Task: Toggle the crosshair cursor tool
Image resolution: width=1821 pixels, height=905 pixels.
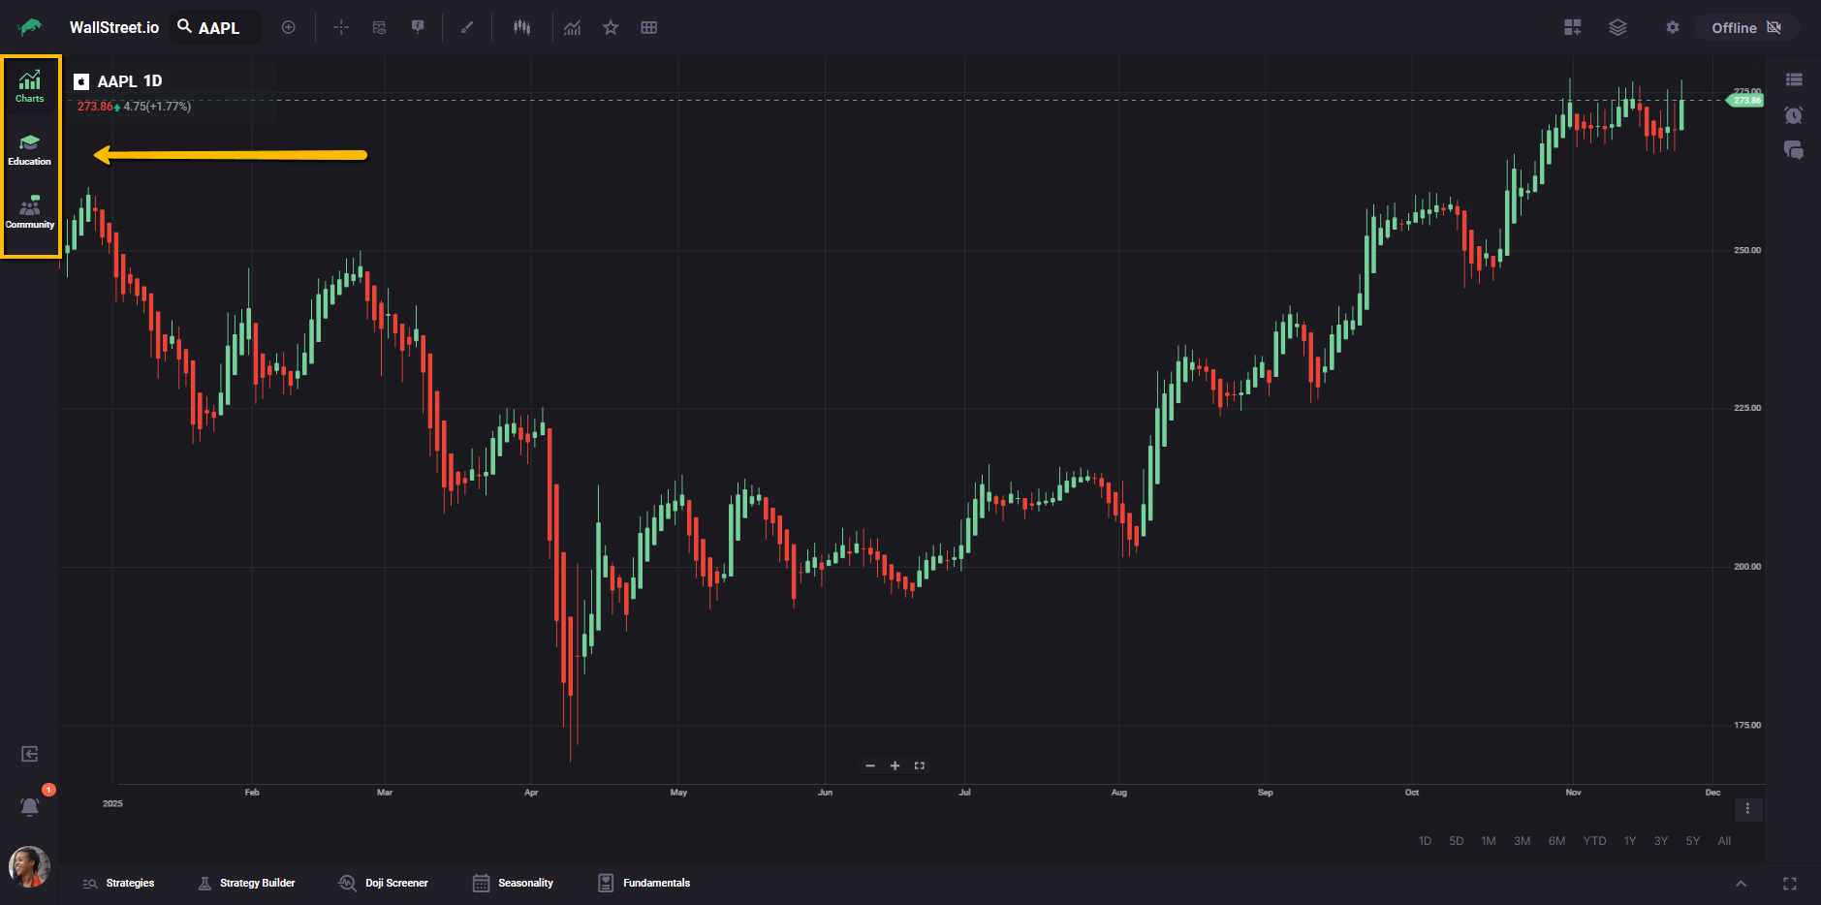Action: pyautogui.click(x=341, y=27)
